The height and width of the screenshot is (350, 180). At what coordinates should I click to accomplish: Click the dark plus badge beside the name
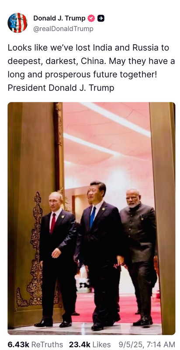tap(101, 18)
